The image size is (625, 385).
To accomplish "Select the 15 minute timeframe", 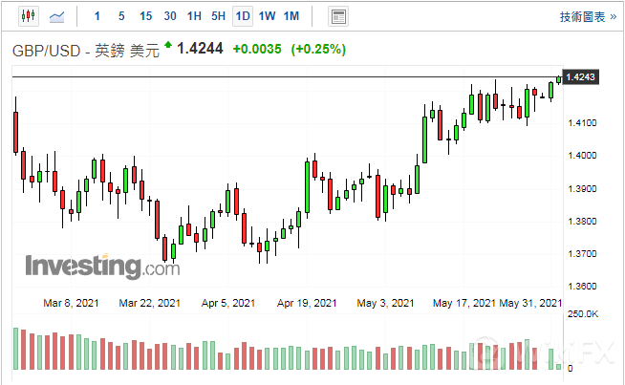I will click(x=145, y=16).
